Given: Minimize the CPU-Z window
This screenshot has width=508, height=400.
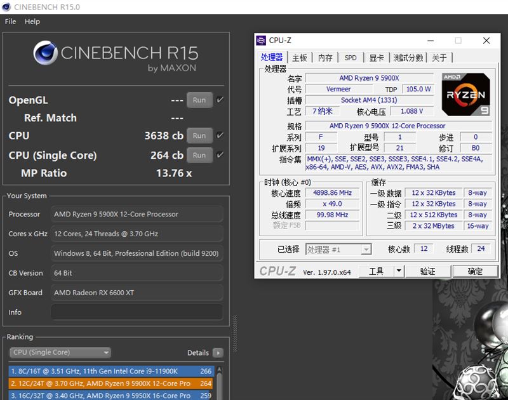Looking at the screenshot, I should [x=431, y=41].
